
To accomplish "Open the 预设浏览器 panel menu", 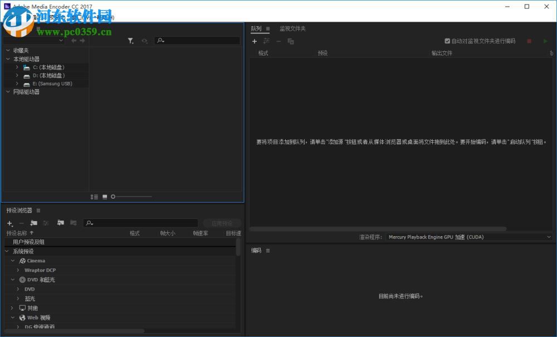I will pos(37,210).
